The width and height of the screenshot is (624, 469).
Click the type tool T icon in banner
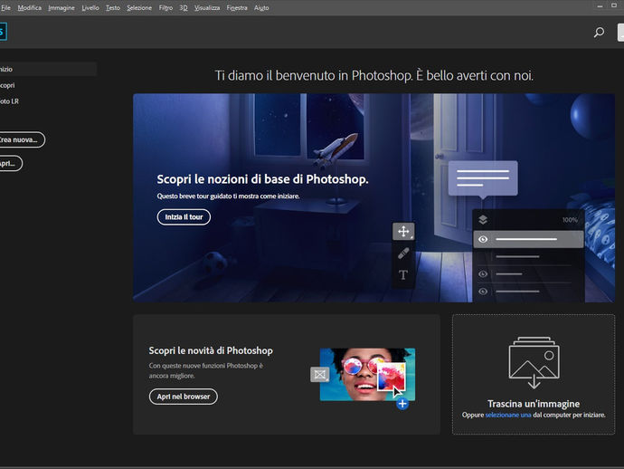coord(403,274)
